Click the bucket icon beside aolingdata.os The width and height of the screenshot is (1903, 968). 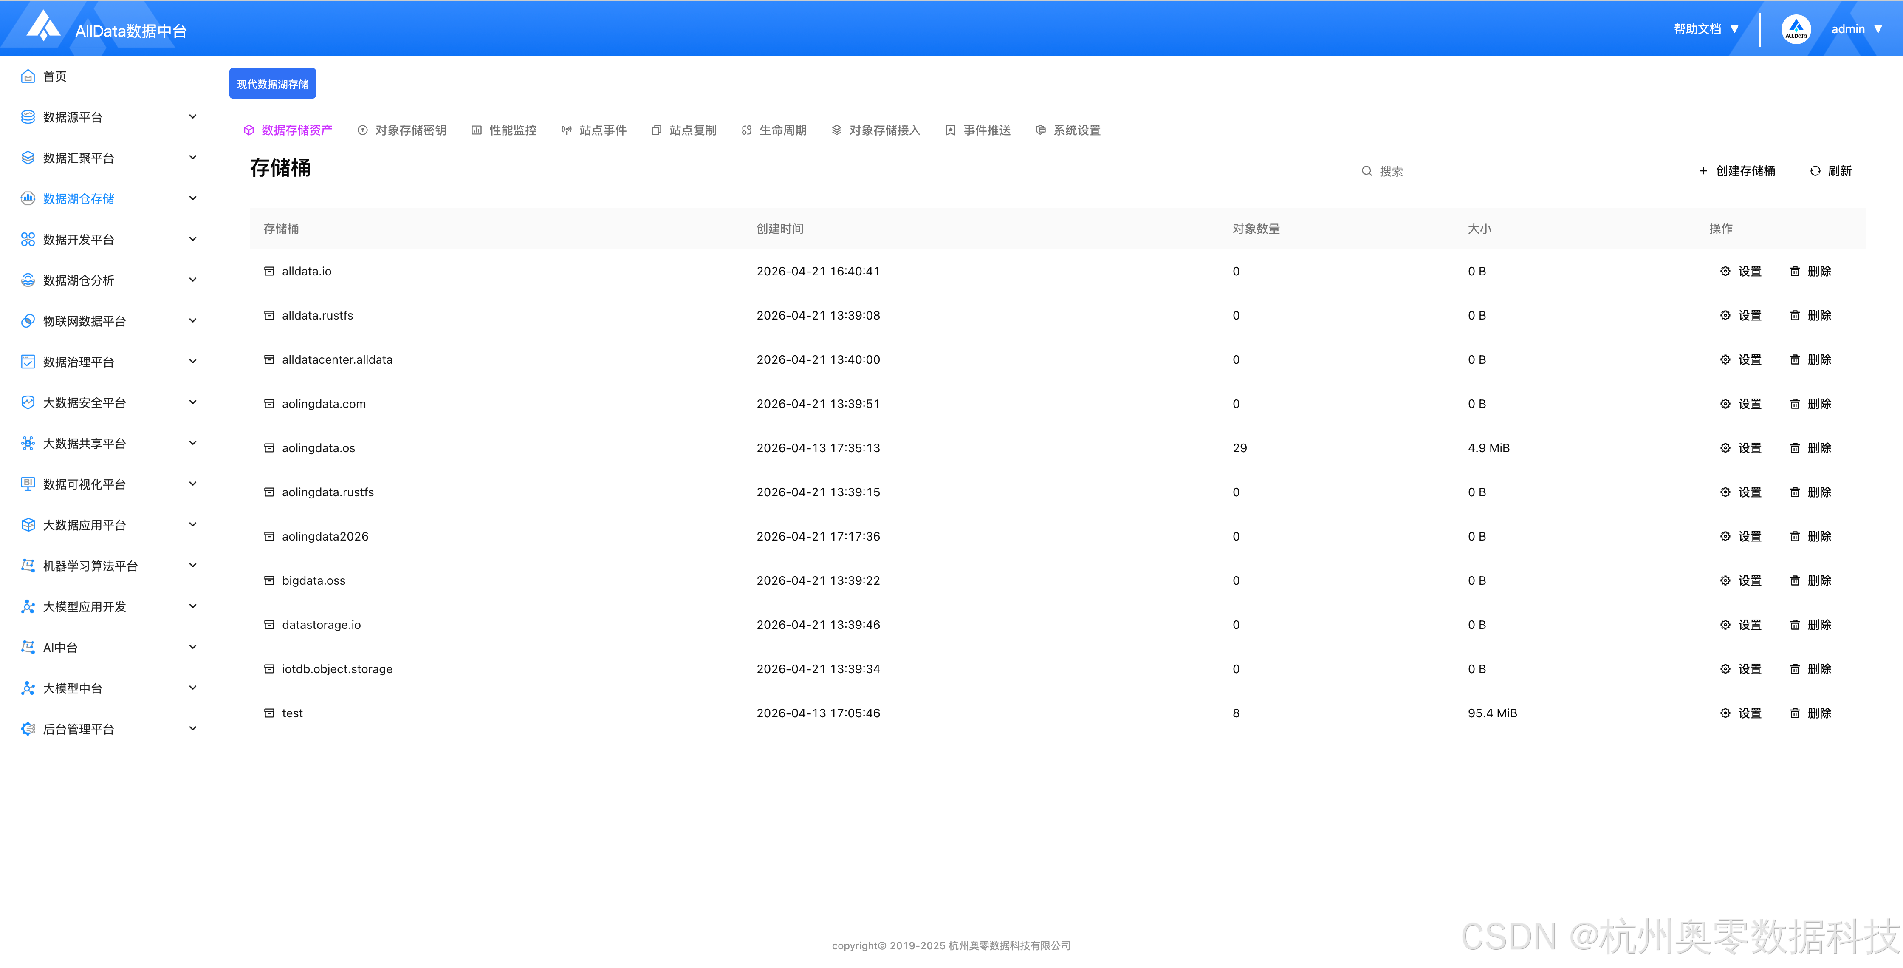click(x=269, y=448)
